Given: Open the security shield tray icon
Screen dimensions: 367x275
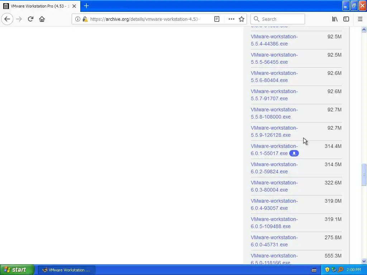Looking at the screenshot, I should 327,270.
